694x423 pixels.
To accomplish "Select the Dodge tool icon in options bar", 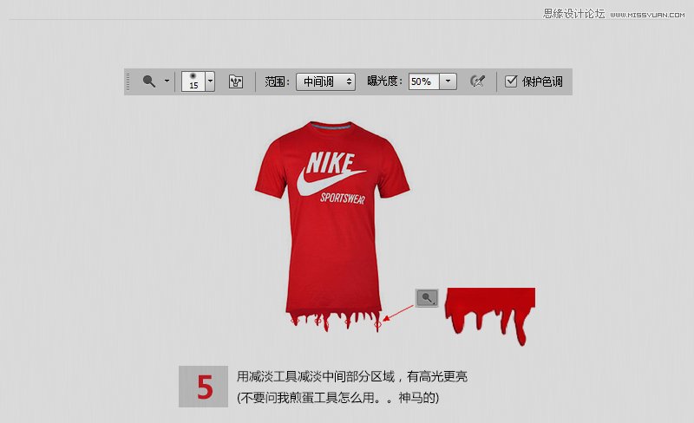I will click(x=149, y=81).
